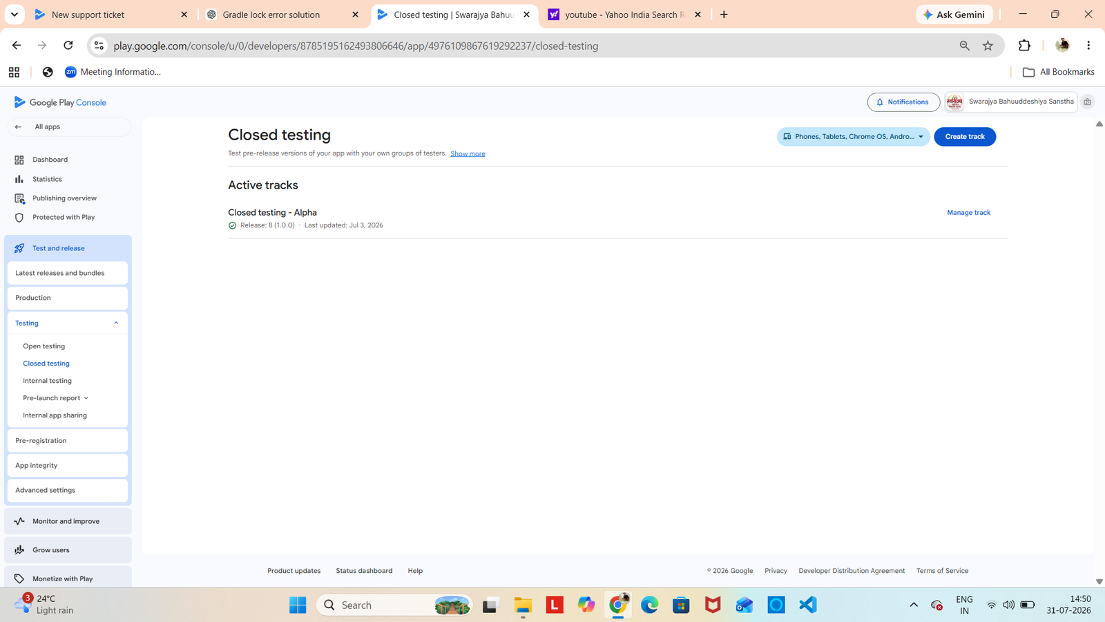This screenshot has height=622, width=1105.
Task: Click the Show more link
Action: [468, 153]
